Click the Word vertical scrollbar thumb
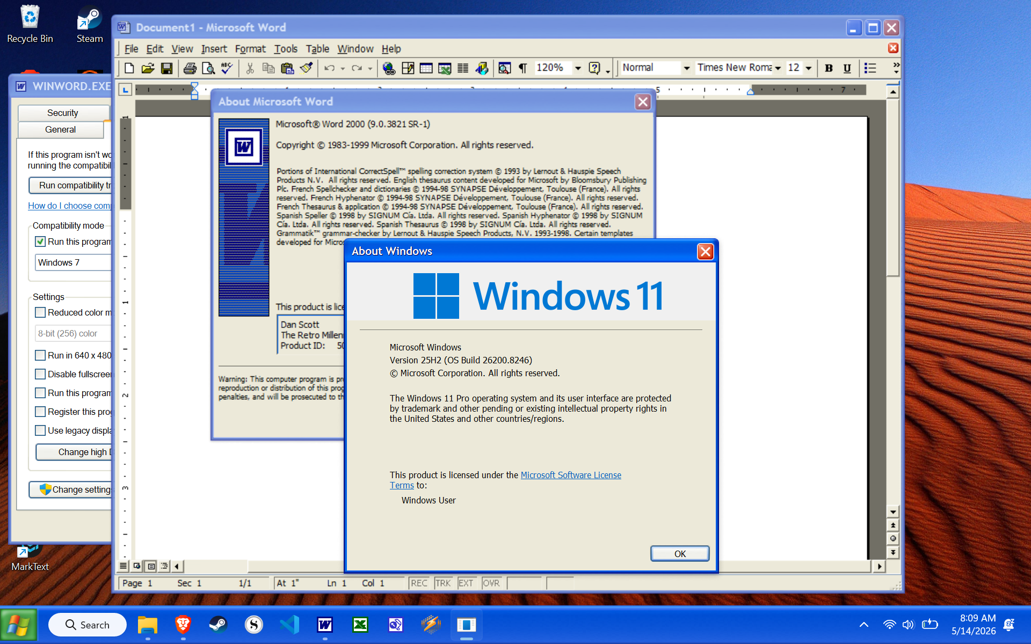 click(x=893, y=188)
